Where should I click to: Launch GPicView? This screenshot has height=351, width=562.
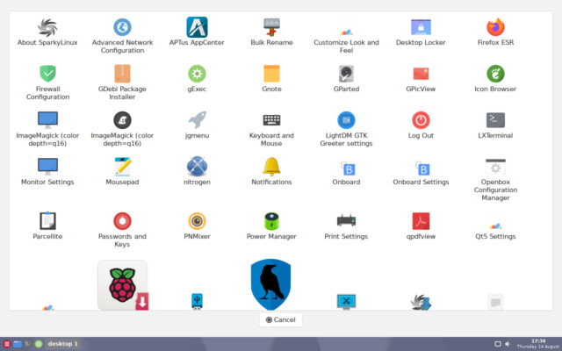pos(421,74)
